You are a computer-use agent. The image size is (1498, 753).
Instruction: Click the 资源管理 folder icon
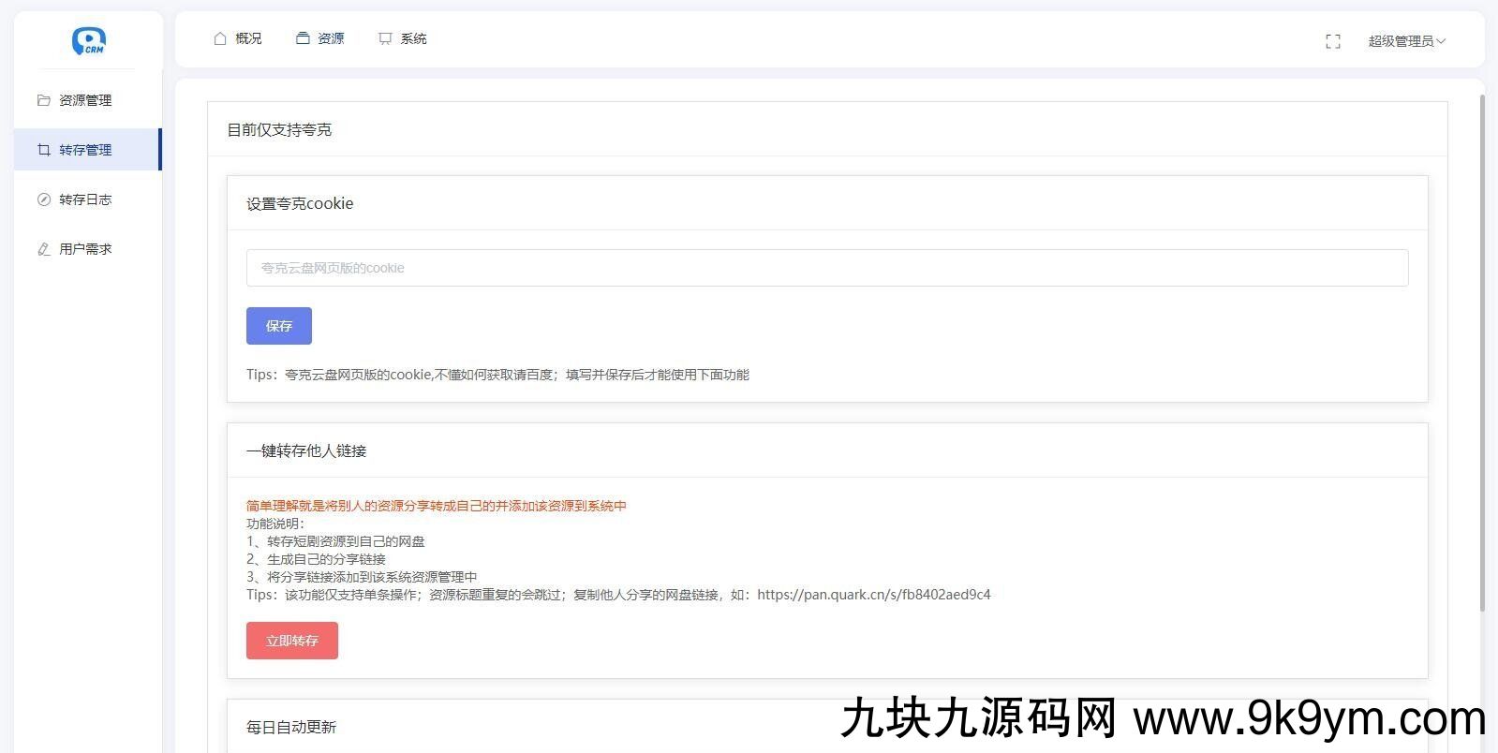point(43,100)
